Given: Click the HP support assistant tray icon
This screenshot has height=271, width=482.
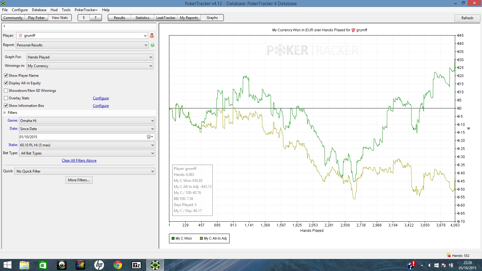Looking at the screenshot, I should point(411,265).
